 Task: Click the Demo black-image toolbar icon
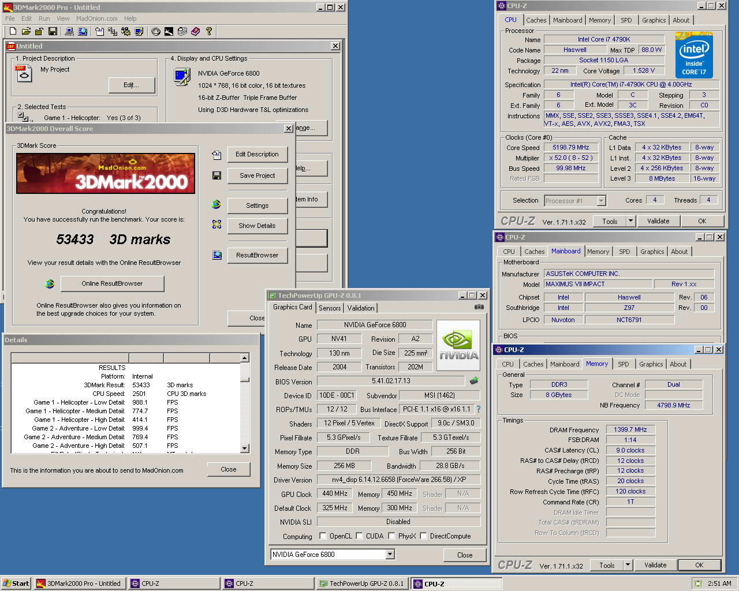coord(169,31)
